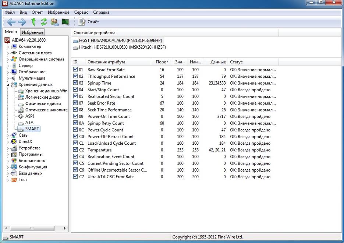Click the DirectX icon in tree

tap(14, 142)
